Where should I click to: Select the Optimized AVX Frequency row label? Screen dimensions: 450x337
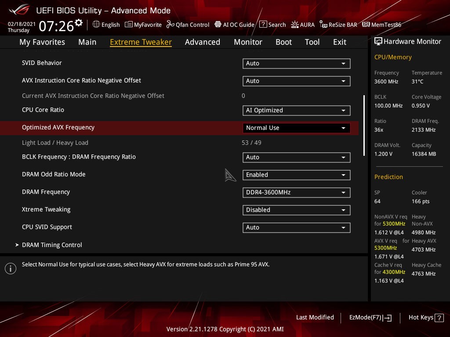click(x=58, y=128)
